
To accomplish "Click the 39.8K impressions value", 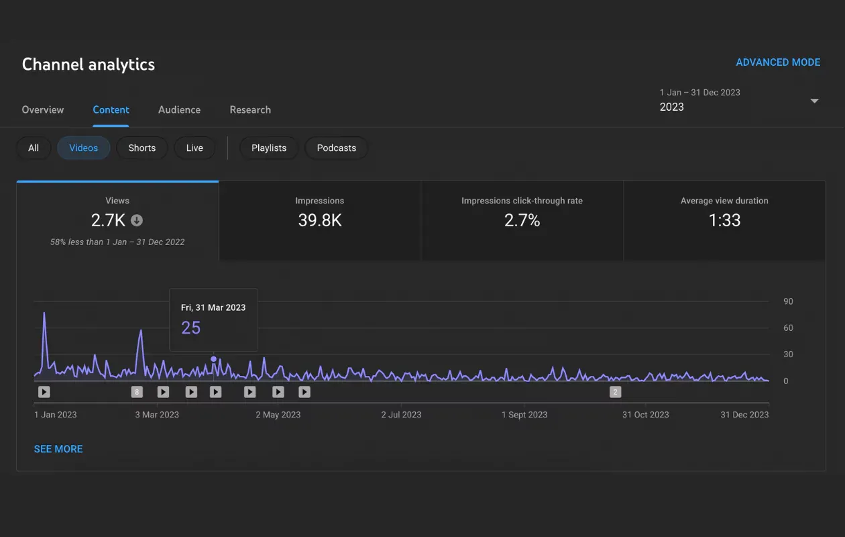I will pyautogui.click(x=320, y=220).
